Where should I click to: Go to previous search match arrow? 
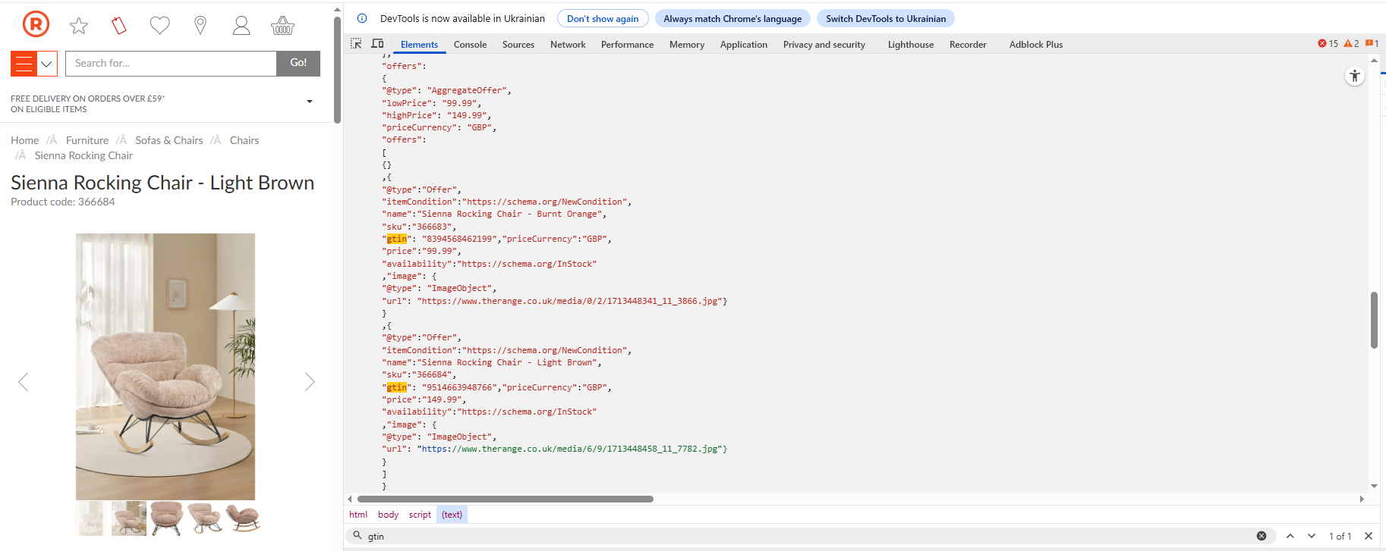pos(1290,536)
